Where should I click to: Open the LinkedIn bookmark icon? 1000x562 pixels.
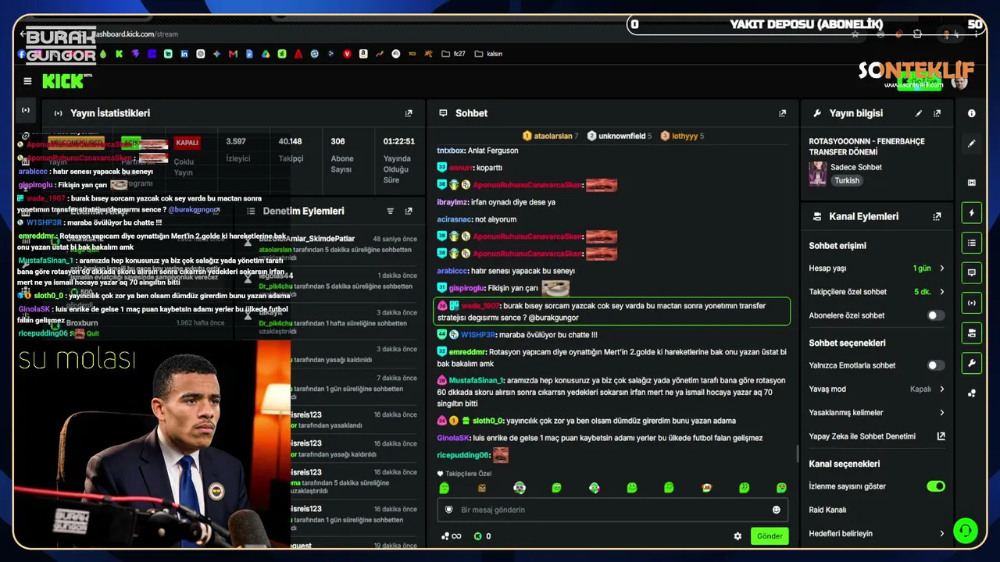pos(184,54)
